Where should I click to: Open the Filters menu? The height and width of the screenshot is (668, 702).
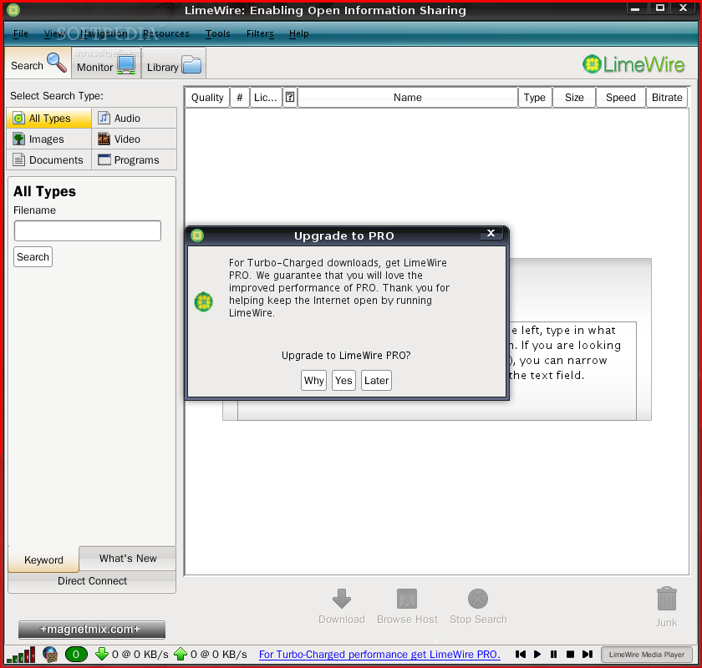pyautogui.click(x=260, y=33)
